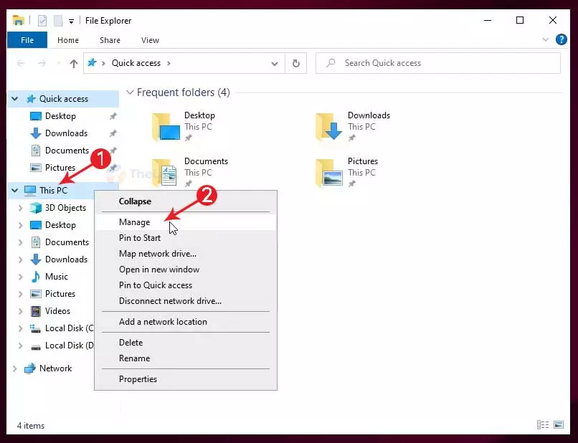Click the Properties quick access toolbar icon
Image resolution: width=578 pixels, height=443 pixels.
42,21
